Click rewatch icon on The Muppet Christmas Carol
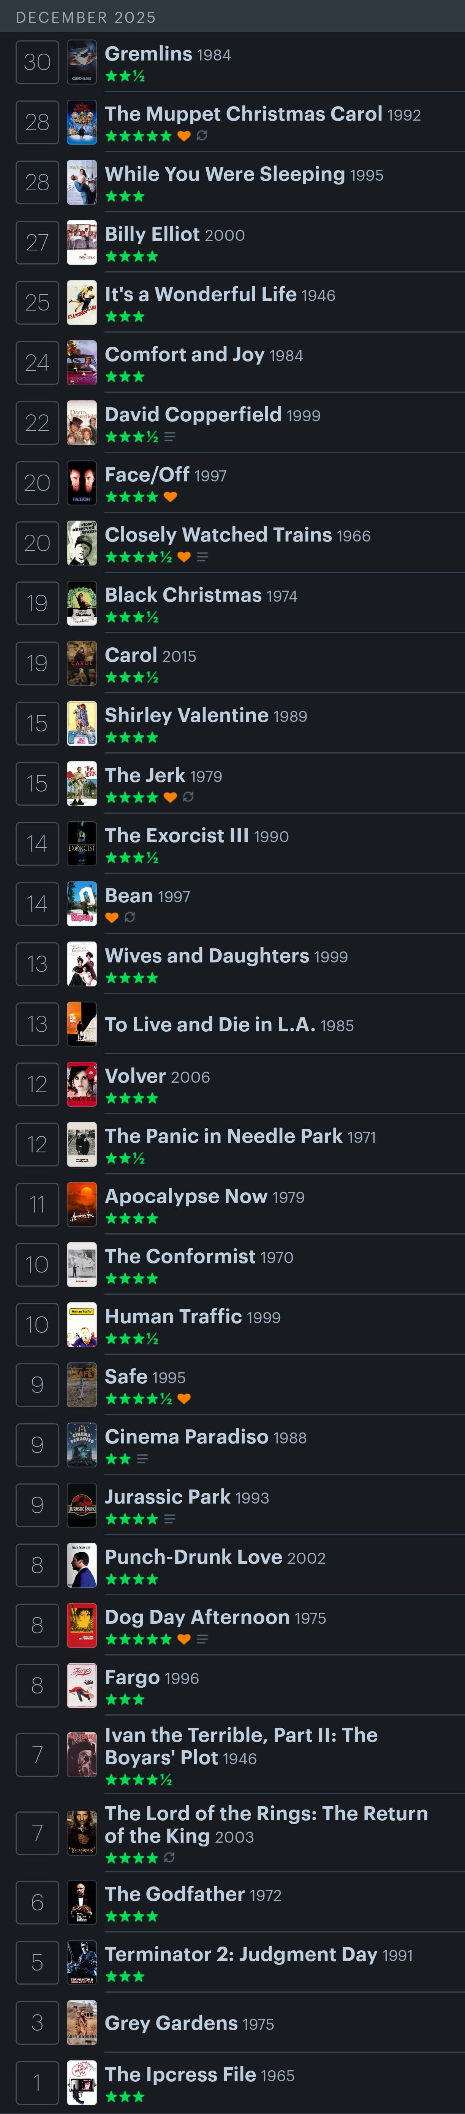 click(x=201, y=135)
